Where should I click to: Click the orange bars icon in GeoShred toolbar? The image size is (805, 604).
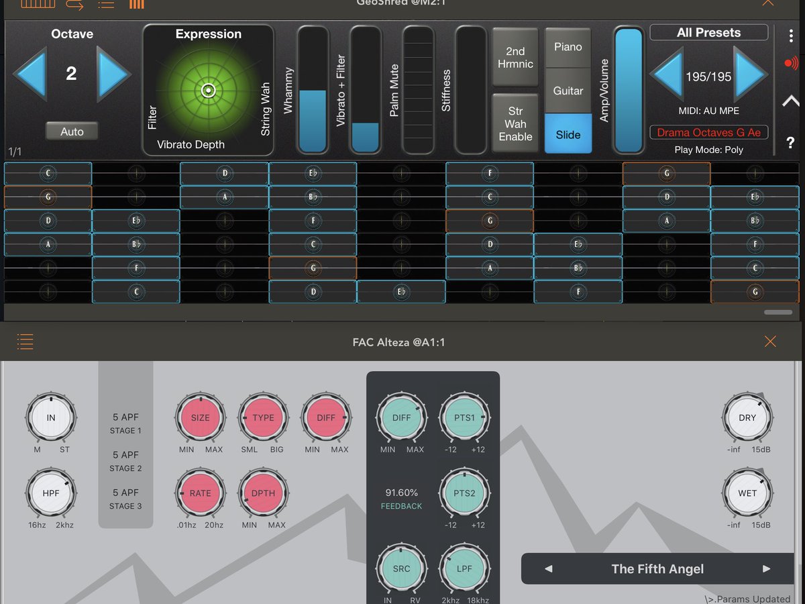pyautogui.click(x=136, y=3)
